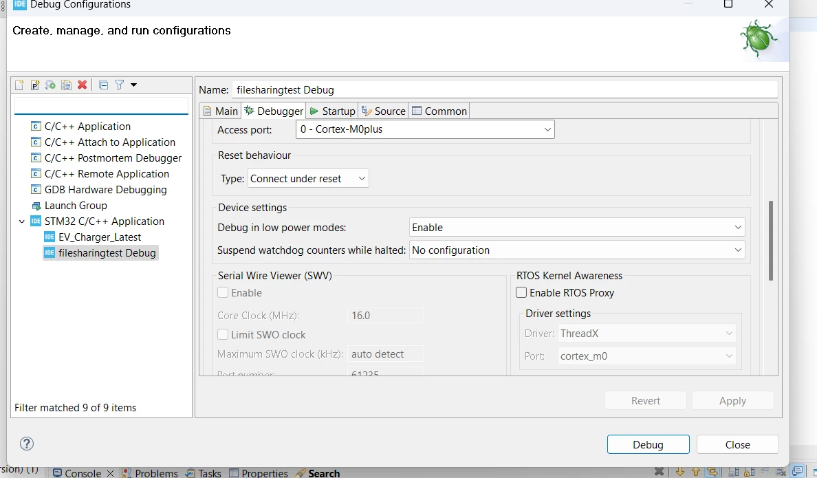Open Suspend watchdog counters dropdown

click(x=577, y=250)
